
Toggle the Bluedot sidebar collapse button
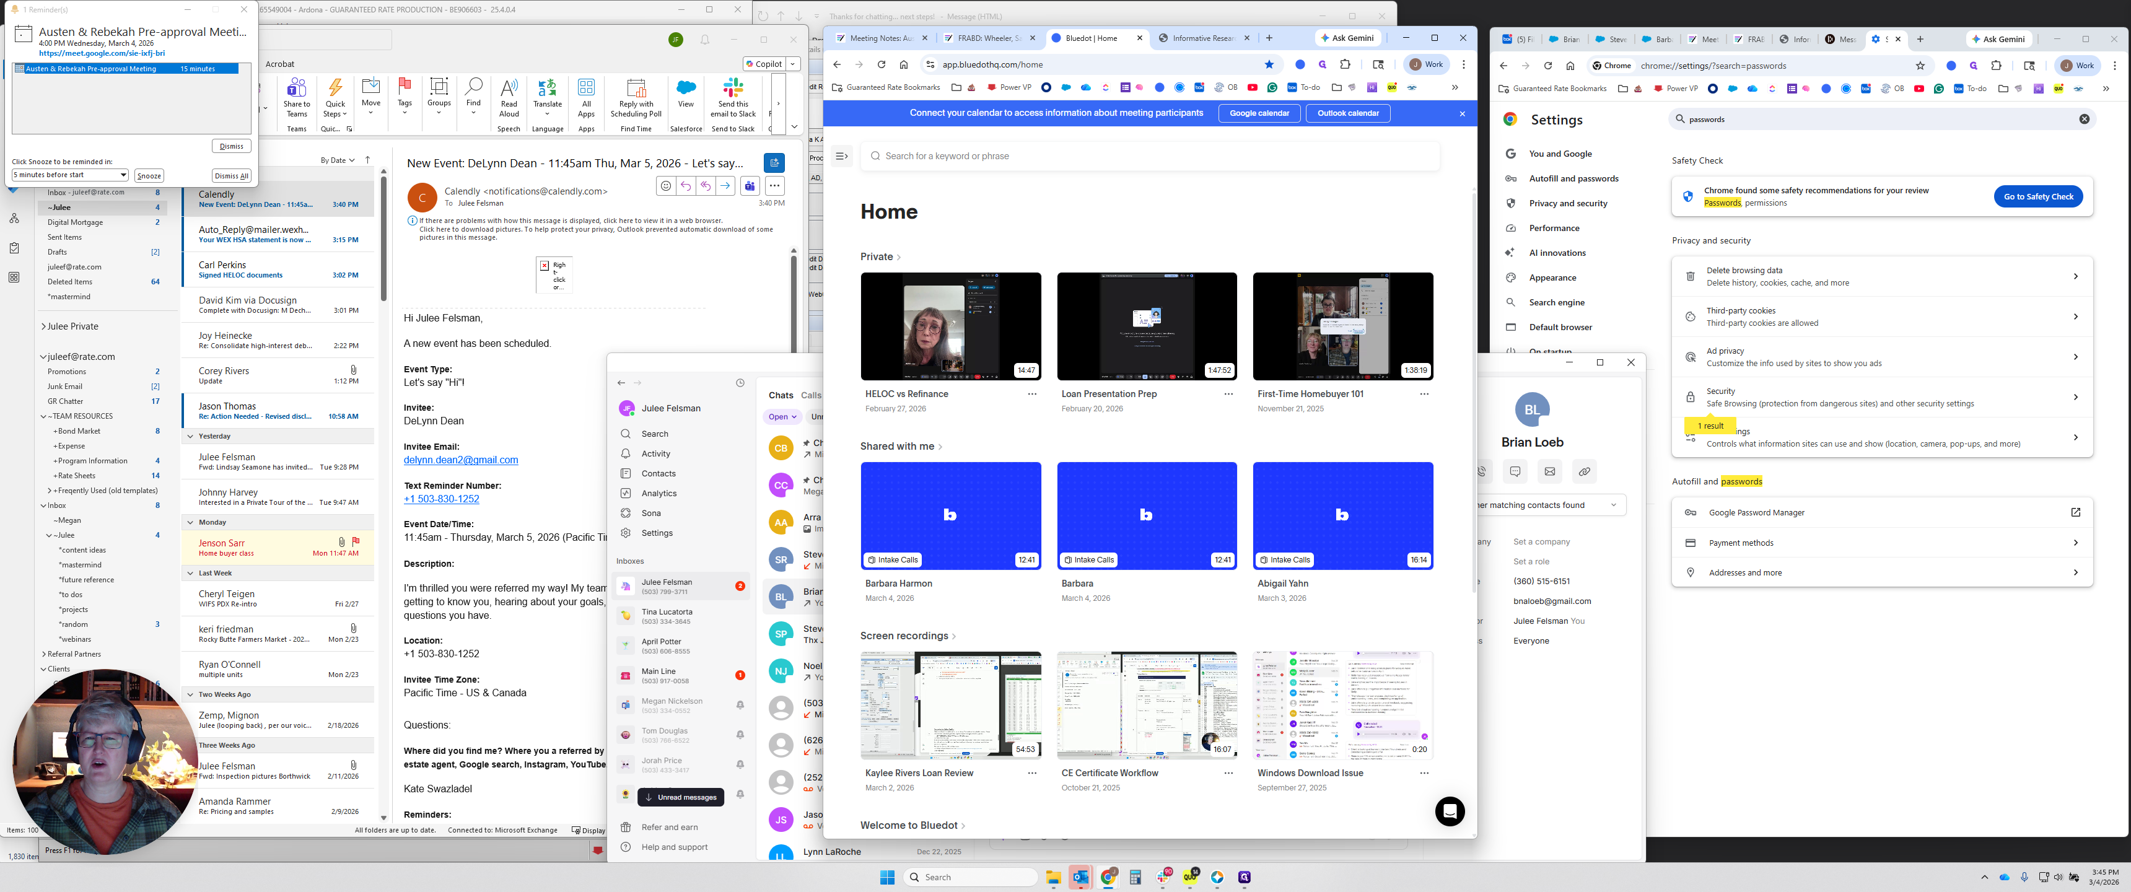pyautogui.click(x=841, y=155)
